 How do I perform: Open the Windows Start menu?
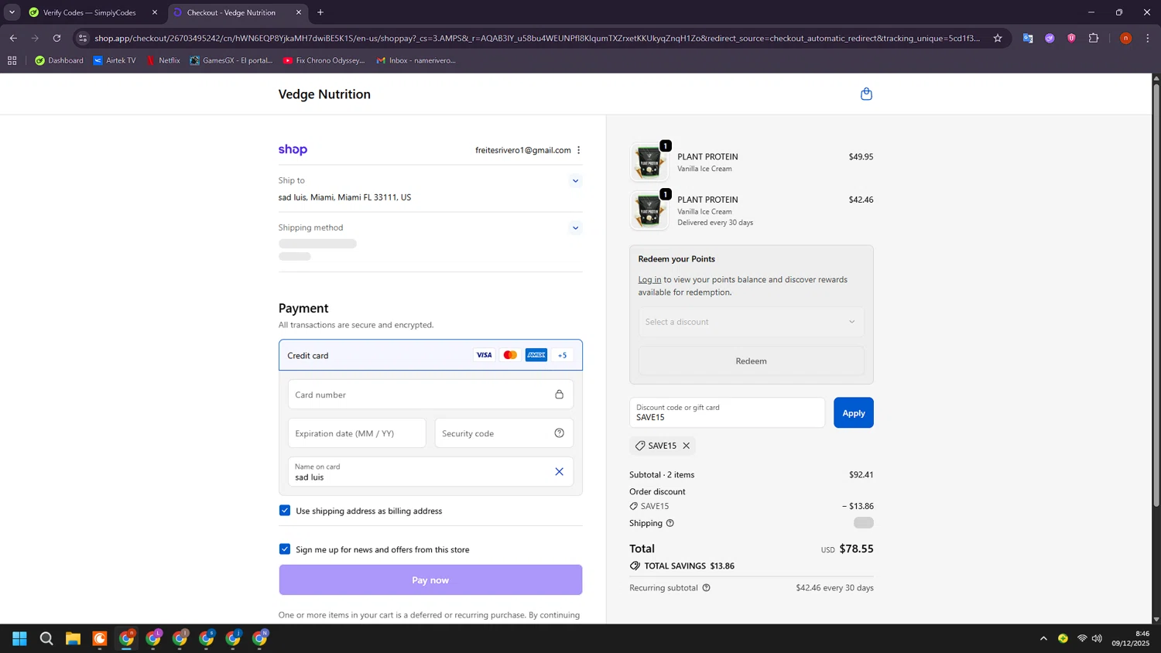pyautogui.click(x=20, y=638)
